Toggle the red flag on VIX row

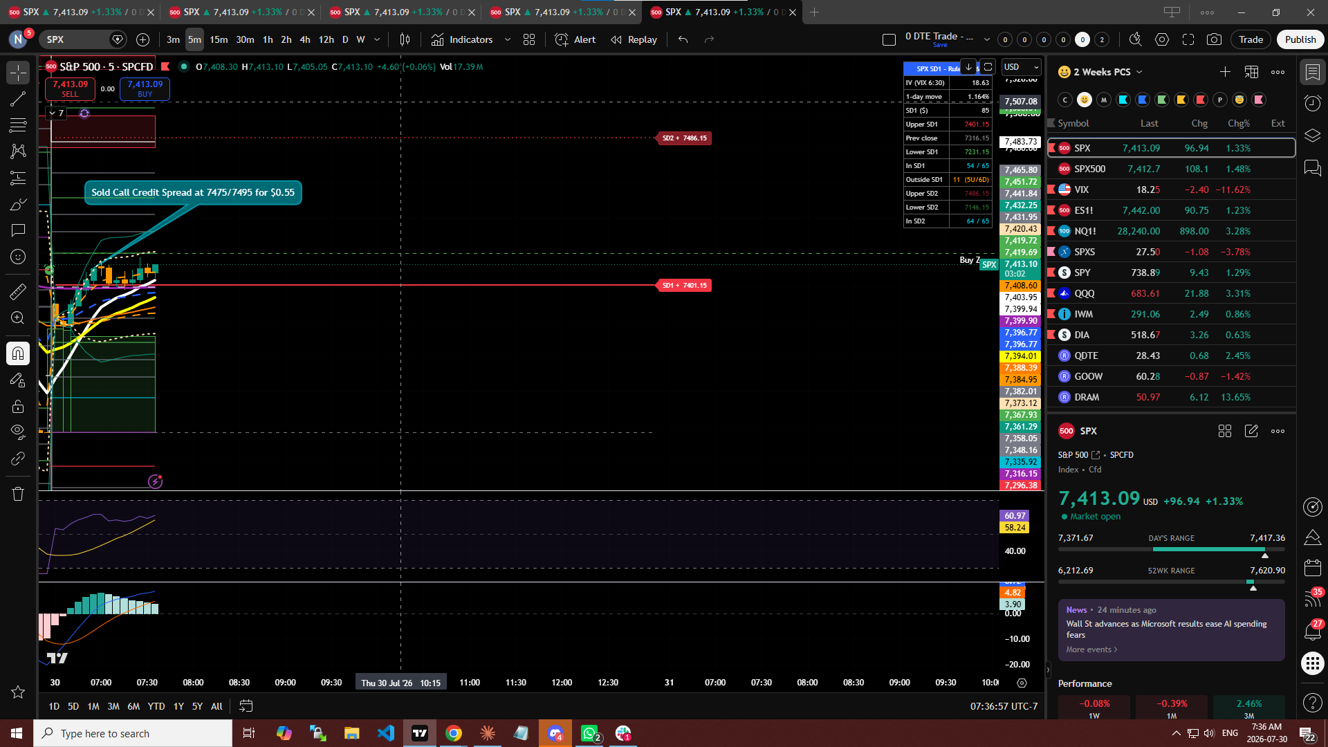coord(1051,190)
